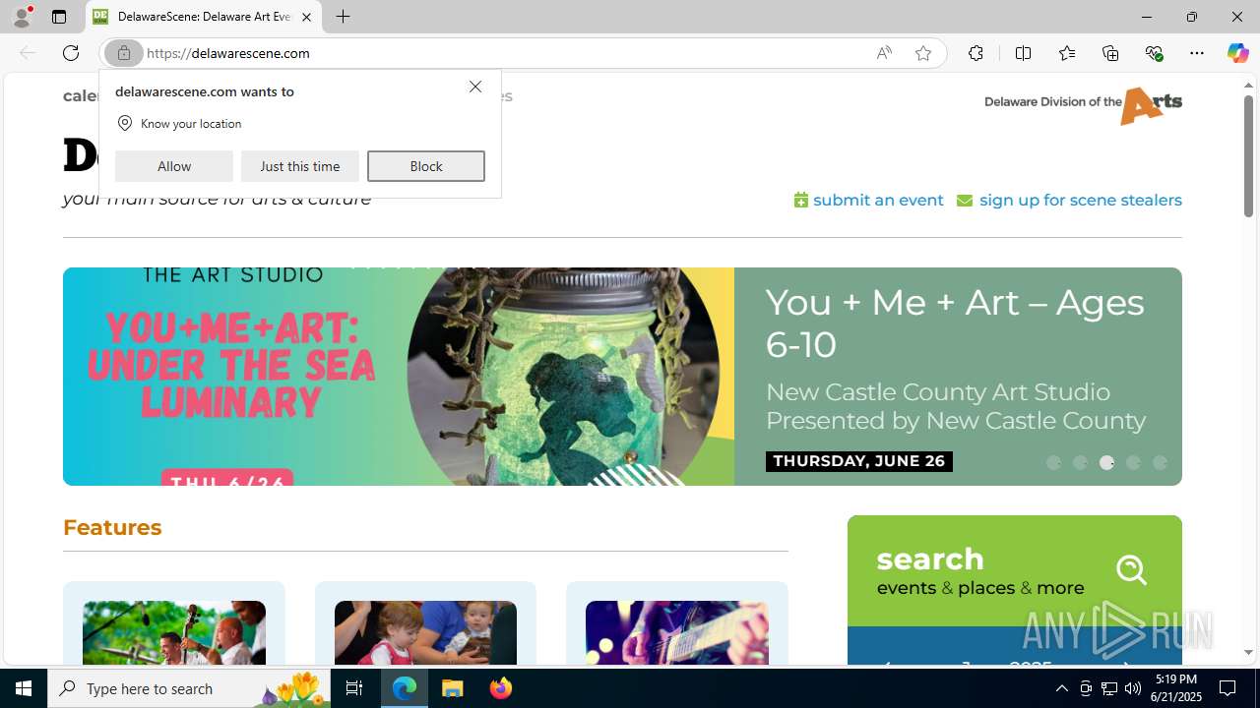
Task: Add this page to favorites star
Action: (923, 53)
